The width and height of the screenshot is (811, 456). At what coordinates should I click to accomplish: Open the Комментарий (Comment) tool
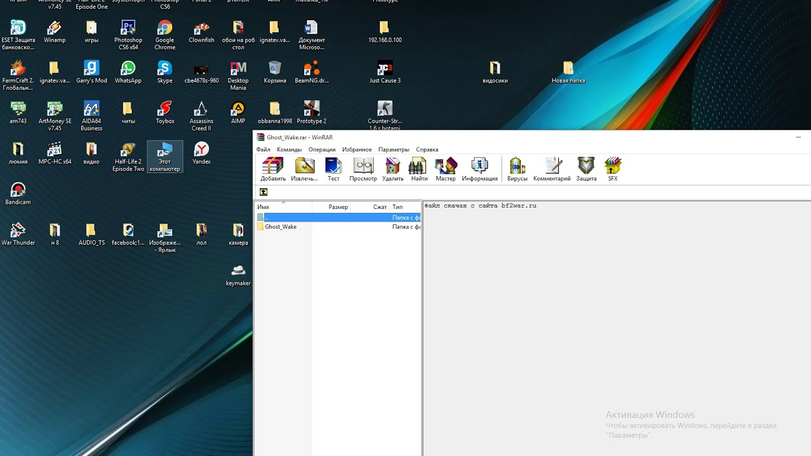tap(552, 169)
